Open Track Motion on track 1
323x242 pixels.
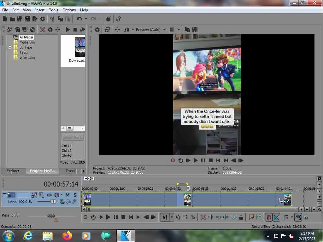click(x=42, y=195)
